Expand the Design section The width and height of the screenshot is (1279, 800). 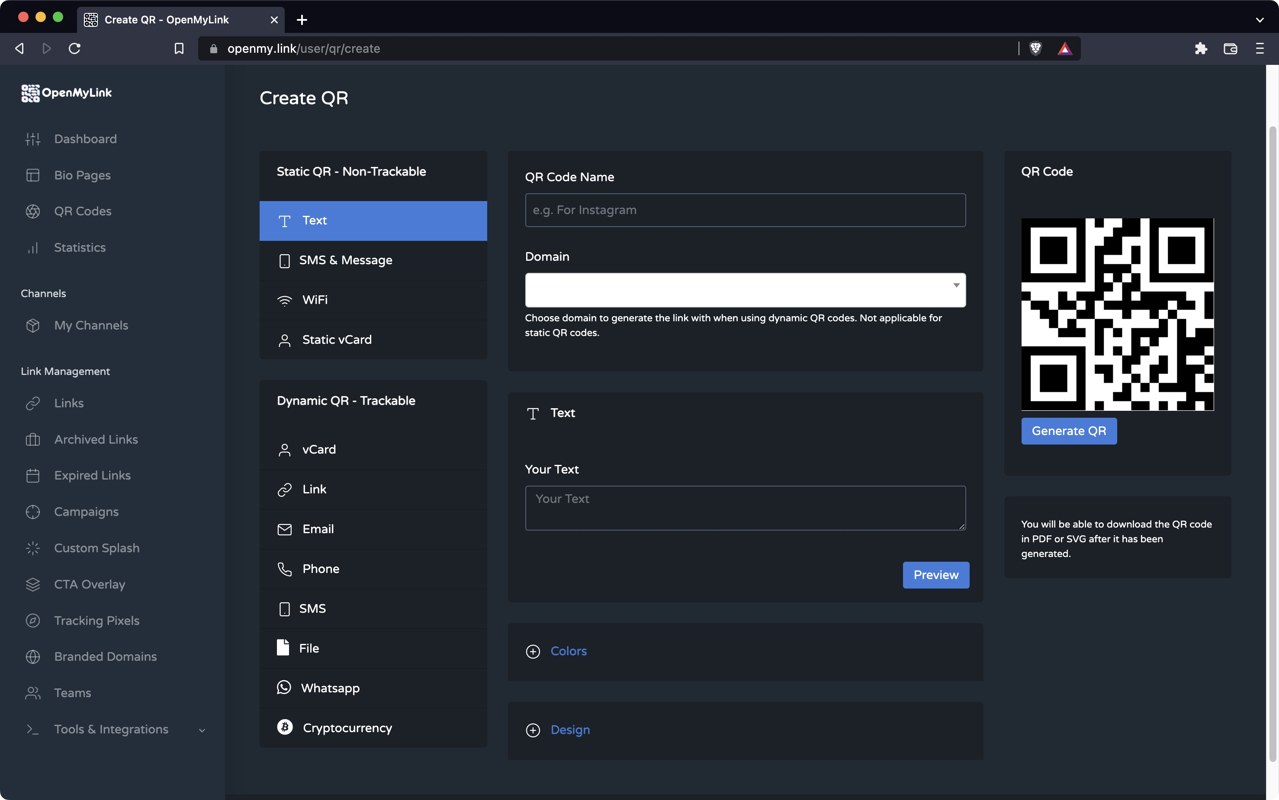(569, 730)
